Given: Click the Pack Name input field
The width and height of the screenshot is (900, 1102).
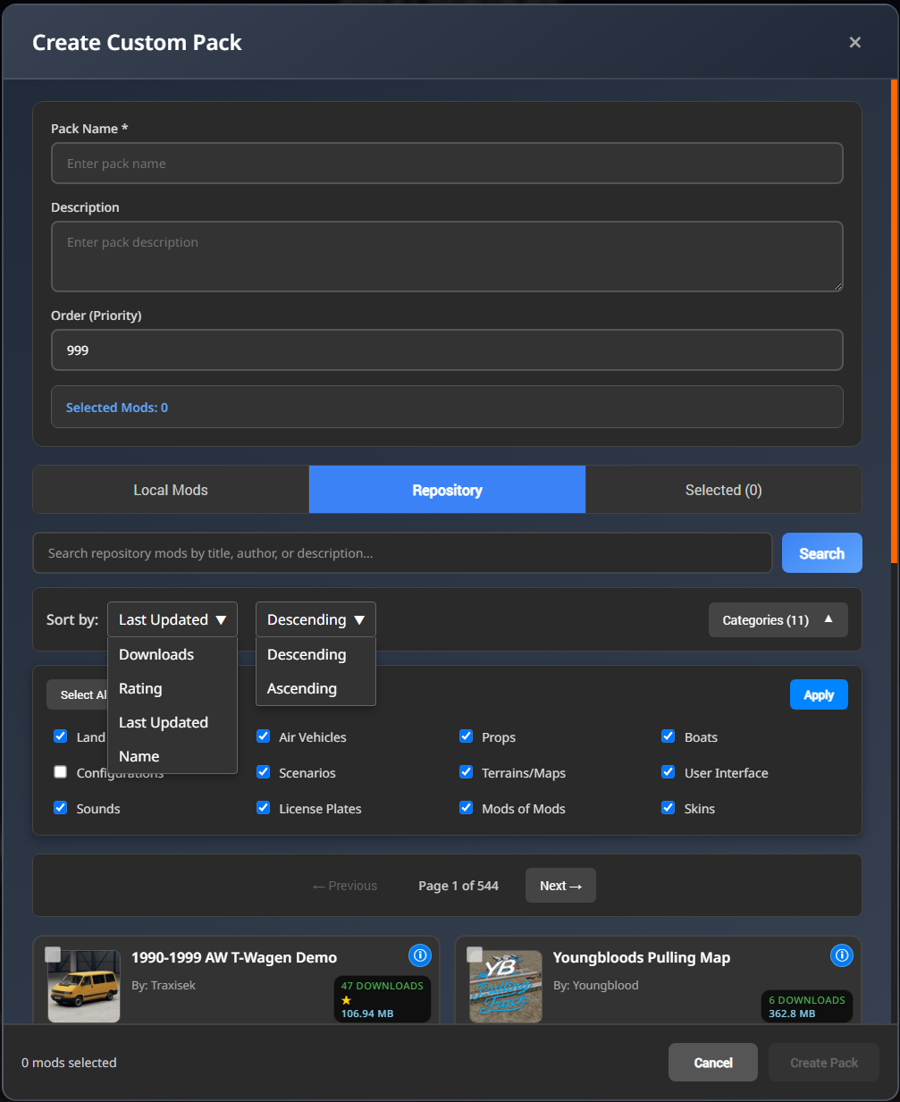Looking at the screenshot, I should [x=447, y=164].
